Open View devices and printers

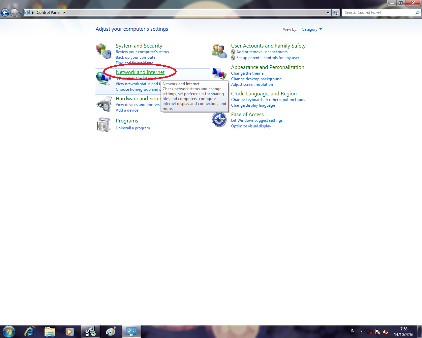click(137, 105)
